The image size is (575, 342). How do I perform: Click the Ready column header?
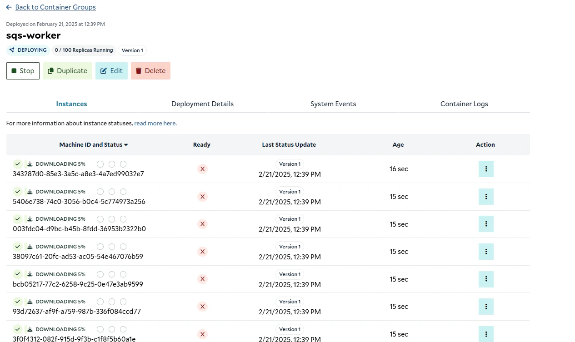202,144
